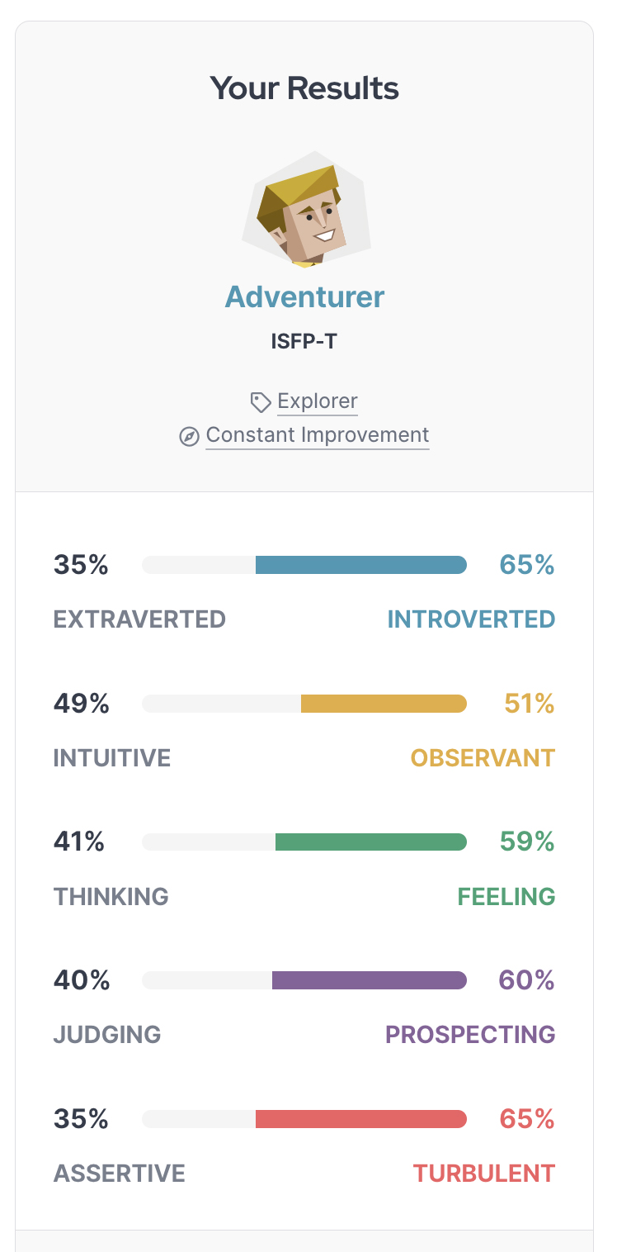Click the Your Results heading
The height and width of the screenshot is (1252, 617).
point(304,88)
